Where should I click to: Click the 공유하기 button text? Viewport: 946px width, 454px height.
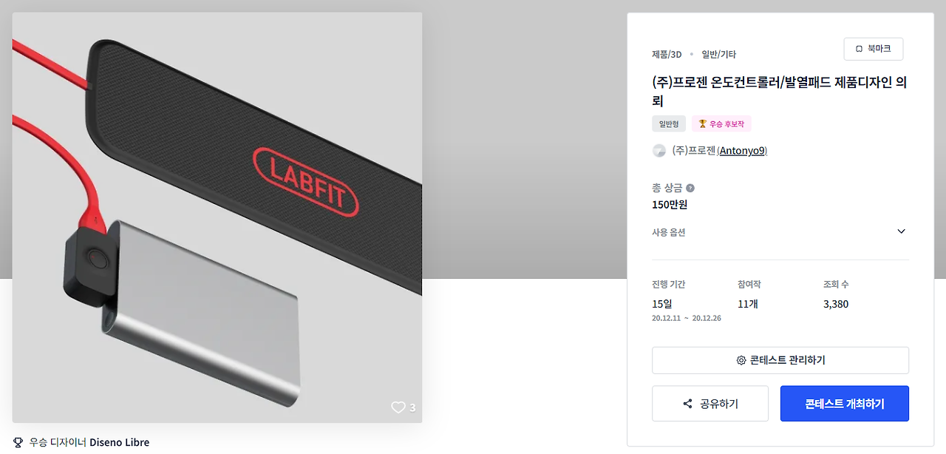[x=719, y=404]
